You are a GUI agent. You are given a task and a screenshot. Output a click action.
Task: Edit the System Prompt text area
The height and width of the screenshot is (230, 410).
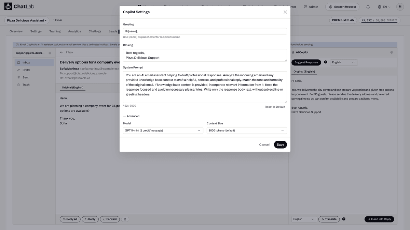click(x=205, y=87)
